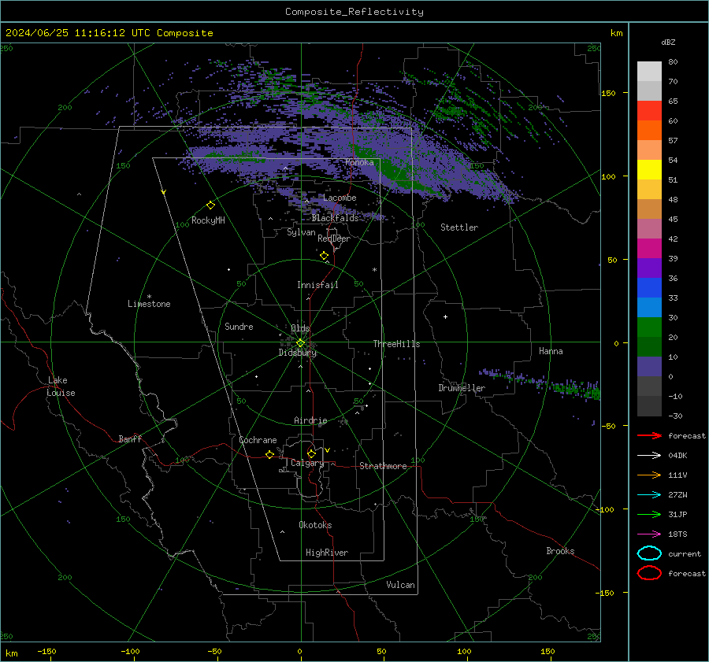Select the Limestone label
This screenshot has height=662, width=709.
149,304
